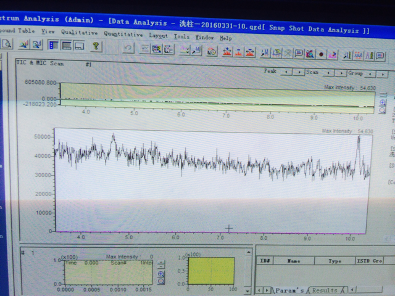Go to previous Peak with left arrow
395x296 pixels.
pos(286,72)
